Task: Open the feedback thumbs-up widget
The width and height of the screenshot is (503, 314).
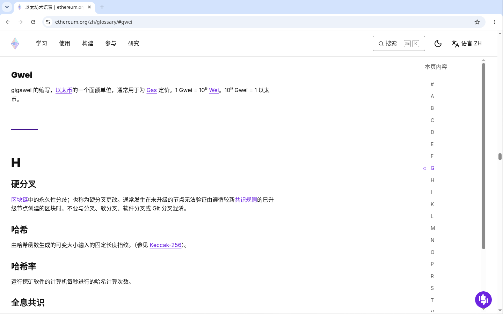Action: [483, 300]
